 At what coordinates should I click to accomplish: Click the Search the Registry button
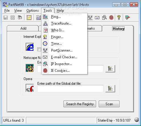click(80, 104)
